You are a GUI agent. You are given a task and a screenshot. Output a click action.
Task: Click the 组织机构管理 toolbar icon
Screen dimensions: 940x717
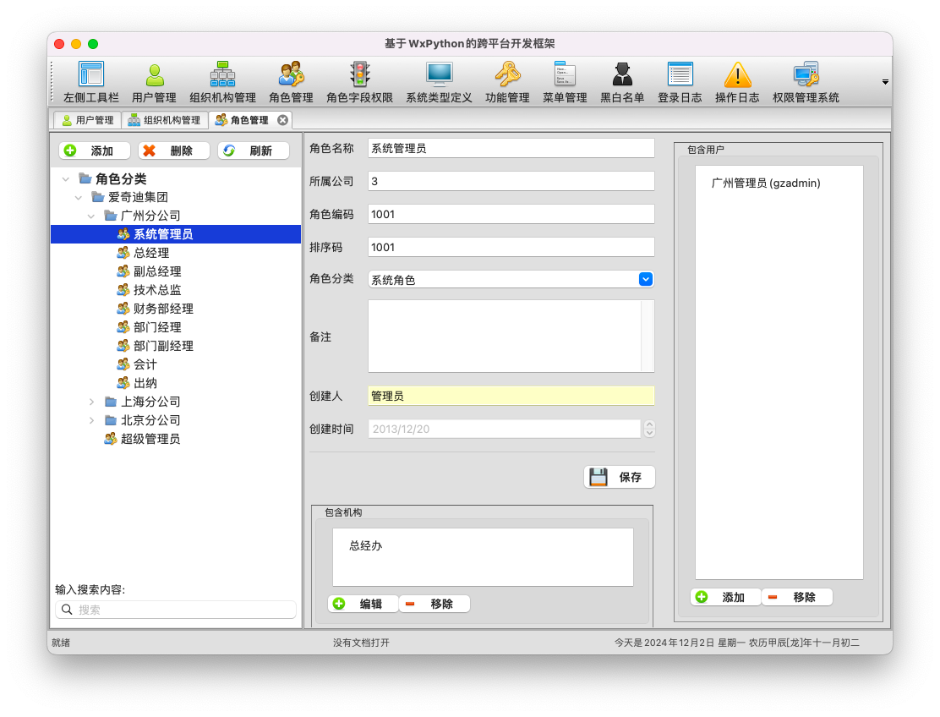point(222,76)
